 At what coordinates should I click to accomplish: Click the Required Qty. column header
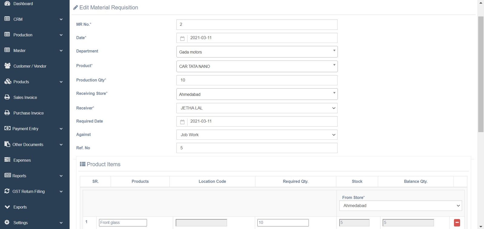tap(296, 182)
